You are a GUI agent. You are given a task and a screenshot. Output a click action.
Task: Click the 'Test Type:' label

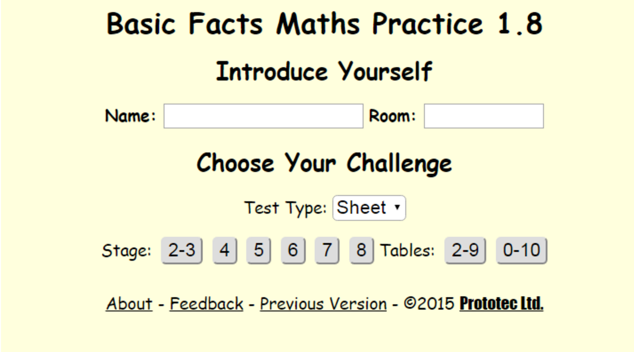coord(285,208)
